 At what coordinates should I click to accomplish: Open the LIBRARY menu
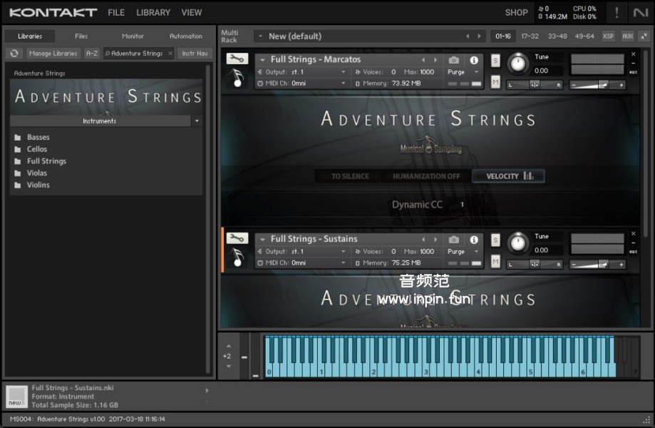pyautogui.click(x=153, y=13)
